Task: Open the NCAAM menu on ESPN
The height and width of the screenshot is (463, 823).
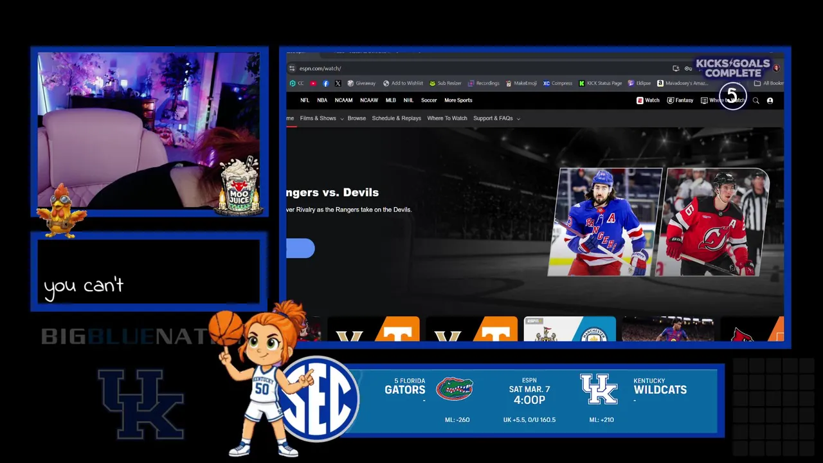Action: pos(343,100)
